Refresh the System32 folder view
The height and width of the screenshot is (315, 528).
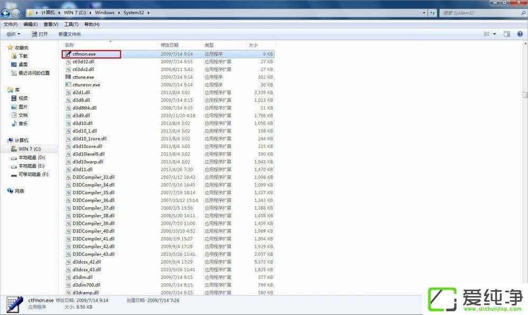[432, 13]
